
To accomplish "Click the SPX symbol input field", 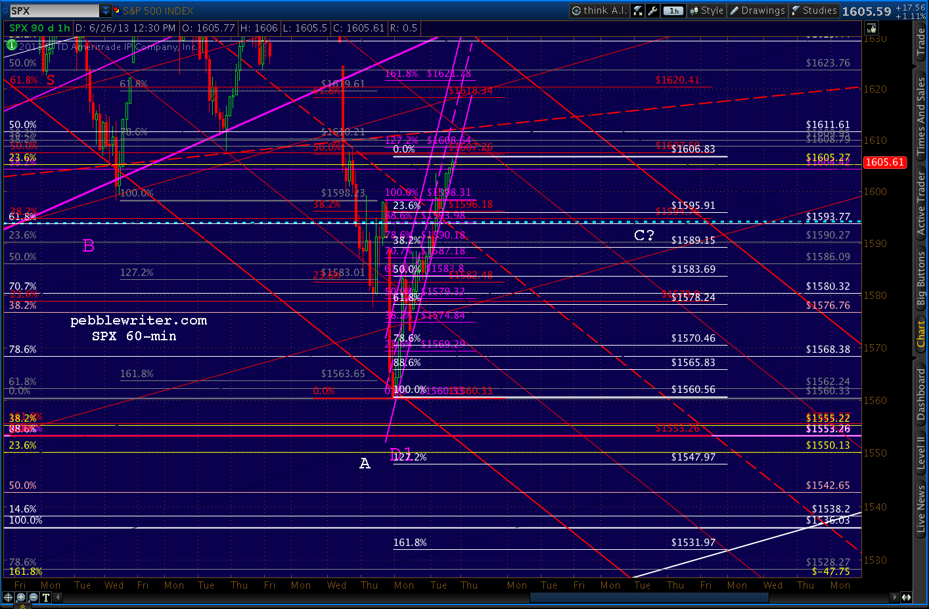I will coord(54,11).
